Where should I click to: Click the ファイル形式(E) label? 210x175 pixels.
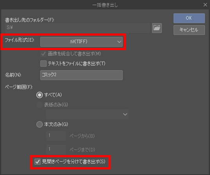[x=20, y=40]
